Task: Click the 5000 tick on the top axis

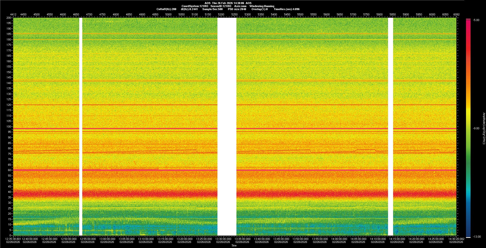Action: (x=168, y=14)
